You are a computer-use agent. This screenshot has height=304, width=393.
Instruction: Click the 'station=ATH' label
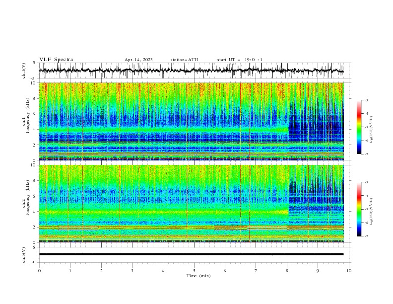(184, 60)
